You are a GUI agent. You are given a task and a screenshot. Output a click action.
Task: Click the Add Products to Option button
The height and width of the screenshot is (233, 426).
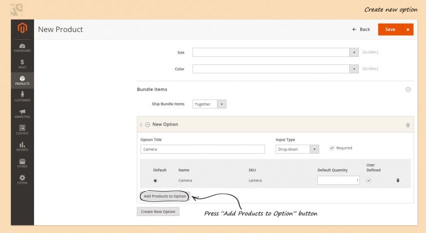click(165, 196)
